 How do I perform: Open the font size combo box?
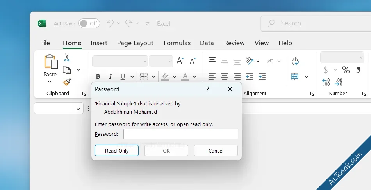pyautogui.click(x=161, y=61)
